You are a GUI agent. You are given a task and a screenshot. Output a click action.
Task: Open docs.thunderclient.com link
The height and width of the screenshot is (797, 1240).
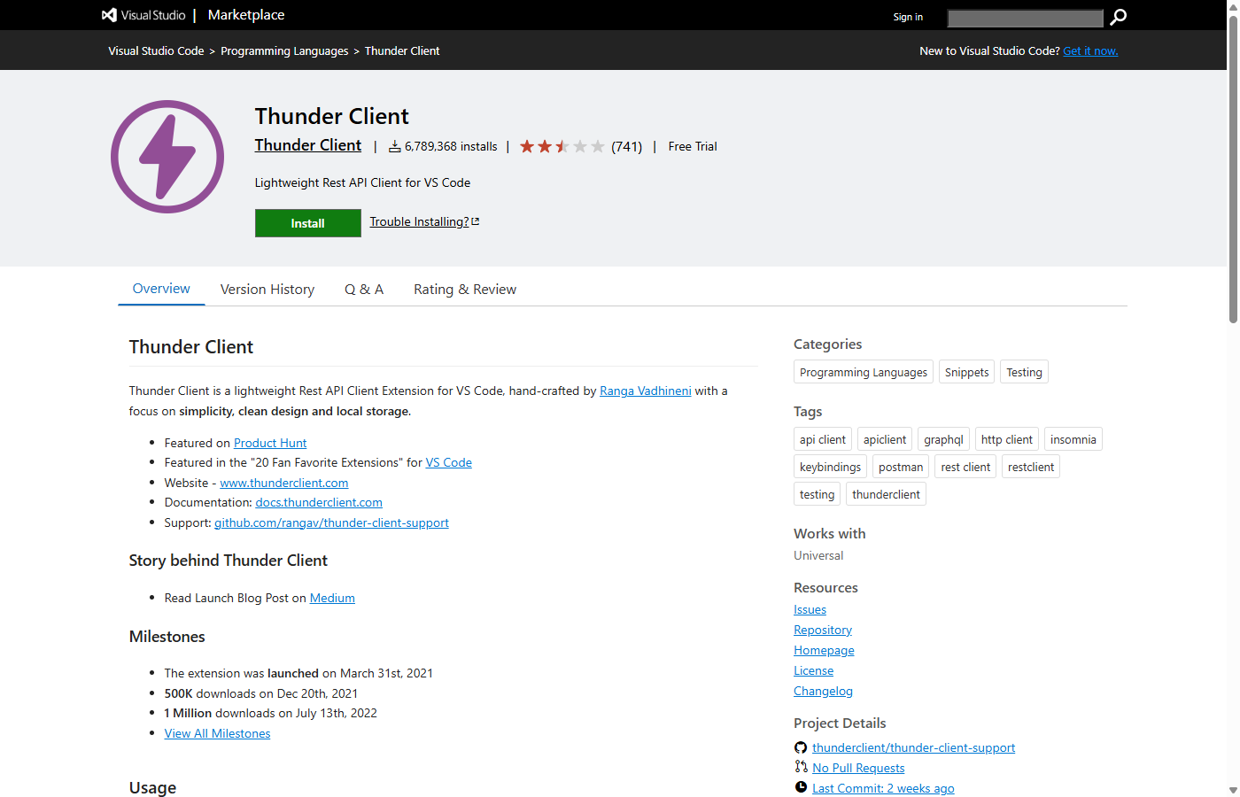point(319,502)
